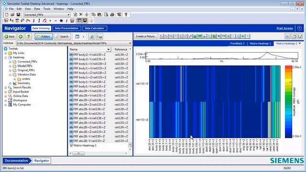Click the leftmost icon right of Create a Picture

(162, 36)
